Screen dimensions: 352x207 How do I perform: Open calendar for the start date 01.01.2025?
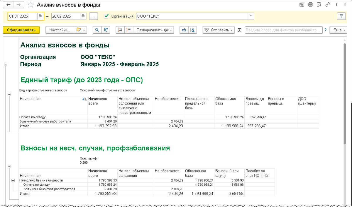(x=40, y=16)
